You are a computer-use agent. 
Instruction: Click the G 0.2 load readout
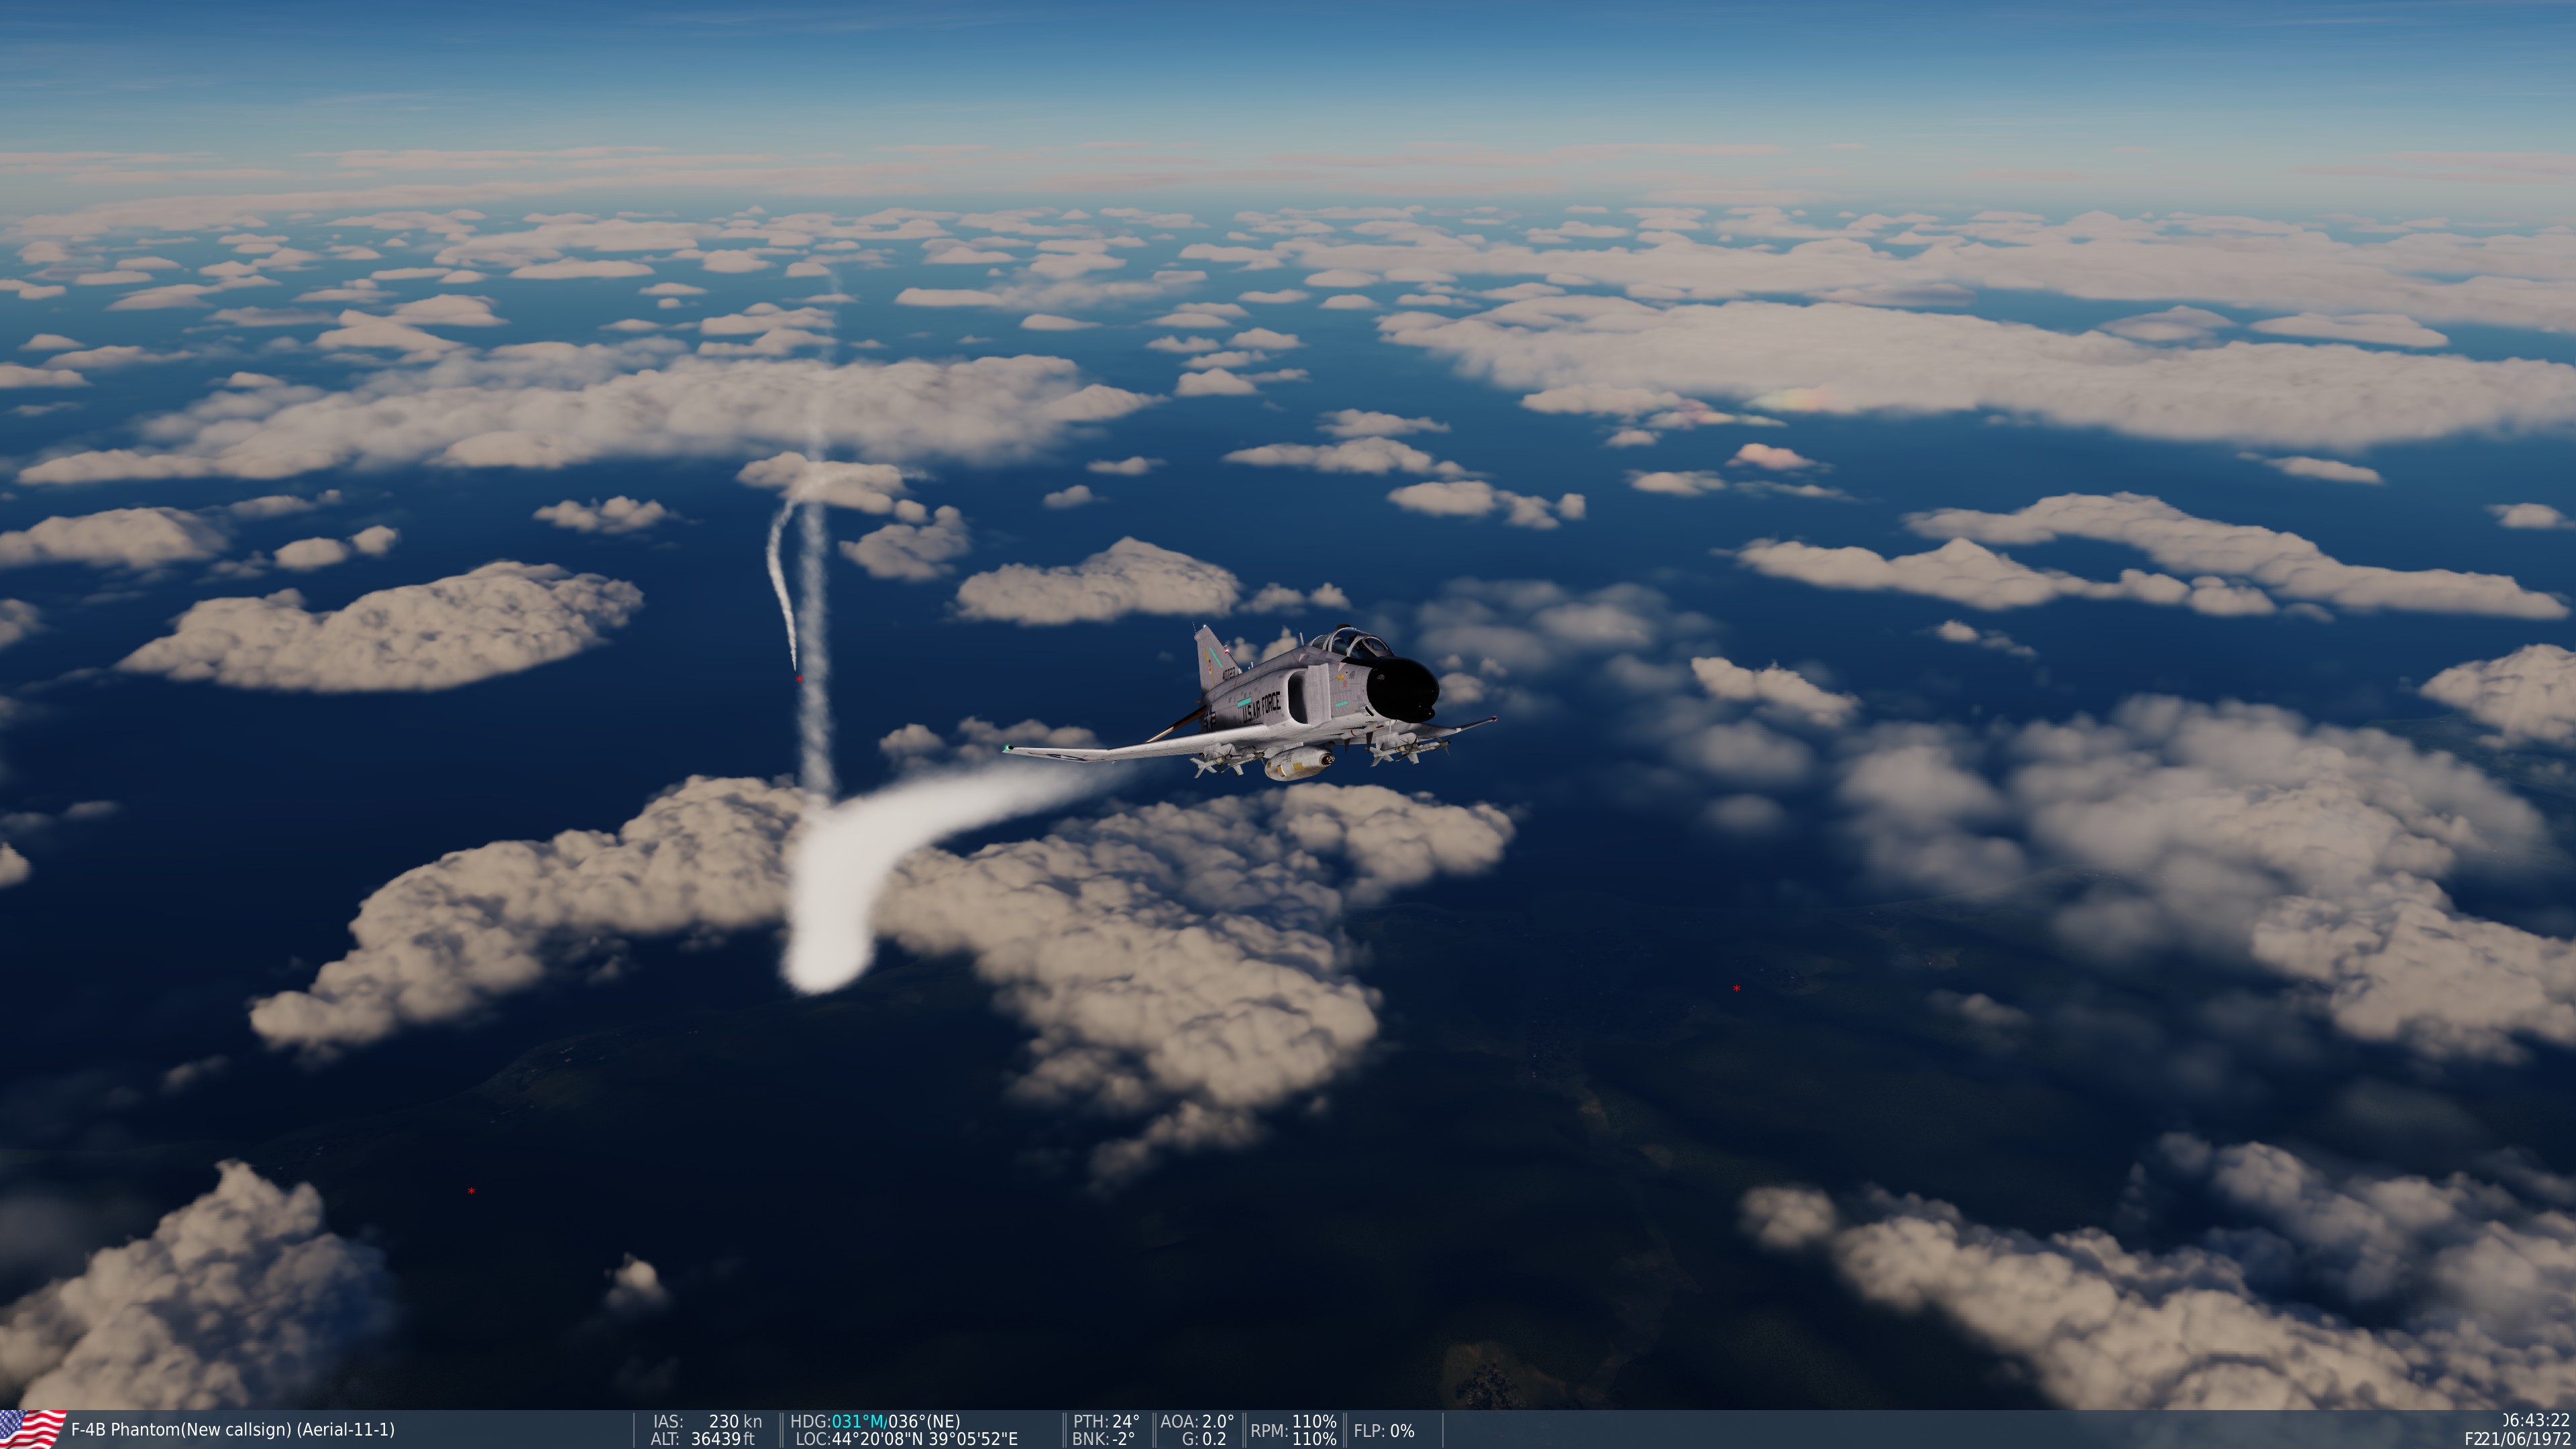(1203, 1439)
